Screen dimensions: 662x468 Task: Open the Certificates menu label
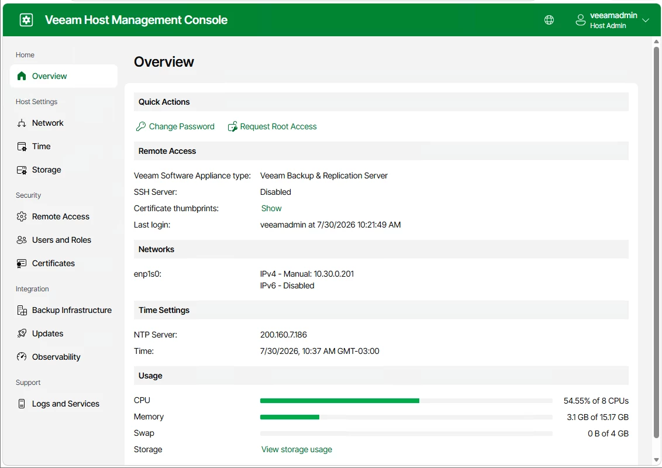[53, 264]
